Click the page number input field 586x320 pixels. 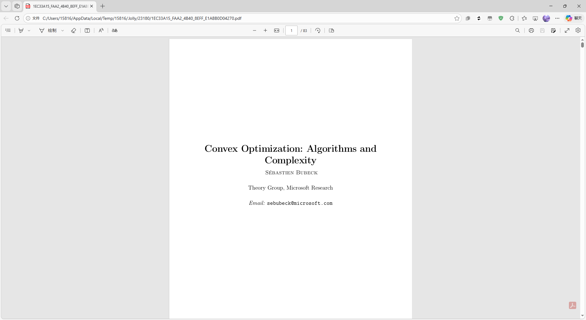click(291, 30)
